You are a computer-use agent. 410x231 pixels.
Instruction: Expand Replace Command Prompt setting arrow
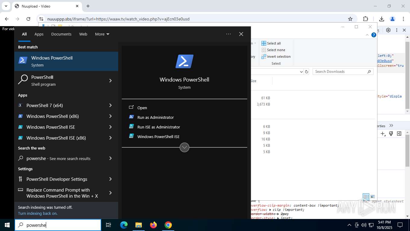coord(111,193)
